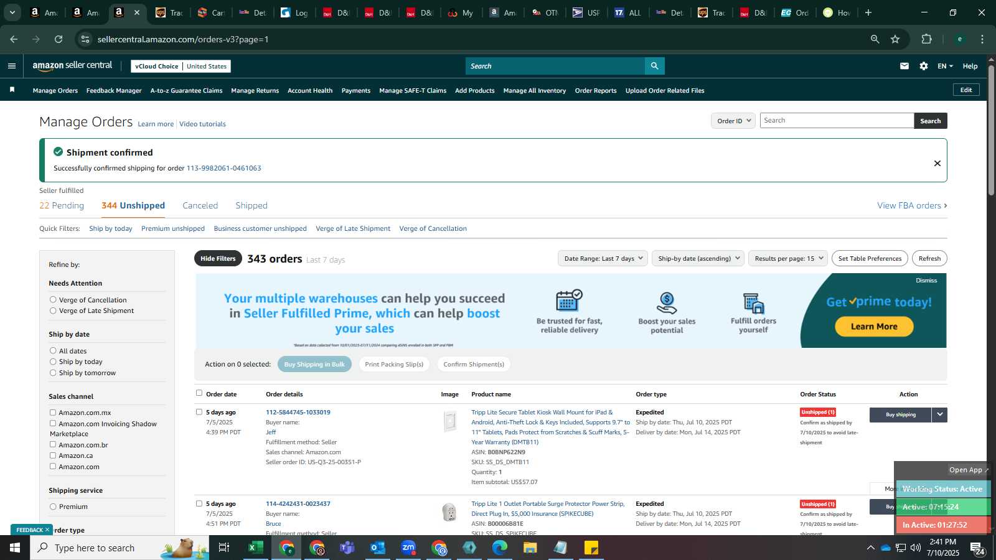This screenshot has height=560, width=996.
Task: Open browser extensions puzzle icon
Action: [926, 39]
